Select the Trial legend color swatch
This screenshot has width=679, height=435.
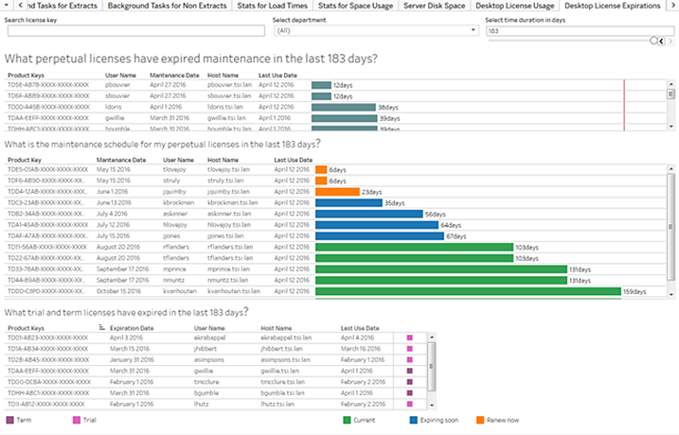(77, 420)
